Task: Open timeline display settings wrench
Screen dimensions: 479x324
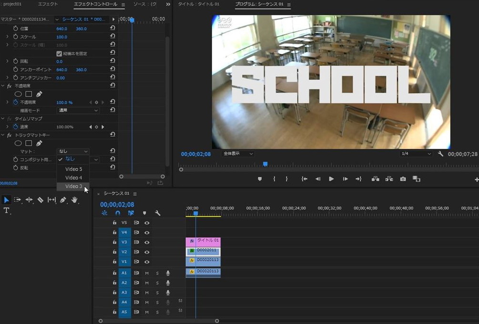Action: [x=158, y=213]
